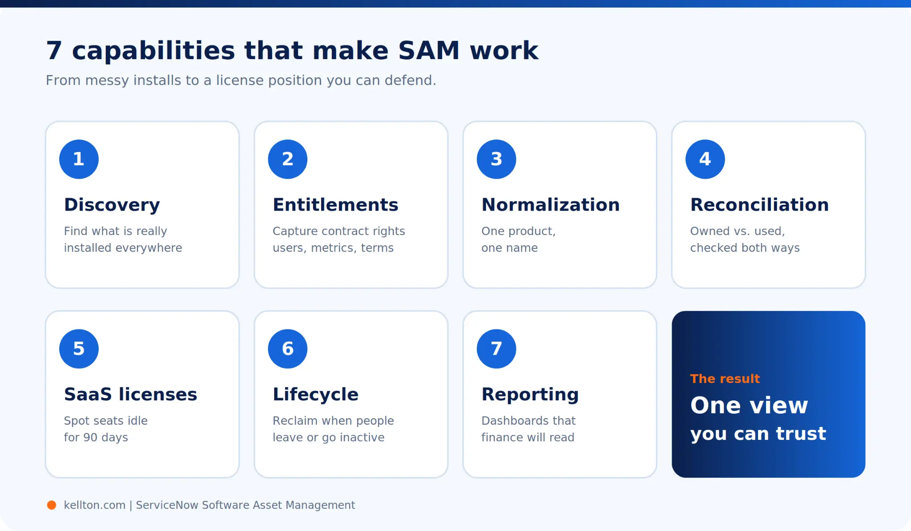Click 'Find what is really installed everywhere' description

[x=123, y=240]
